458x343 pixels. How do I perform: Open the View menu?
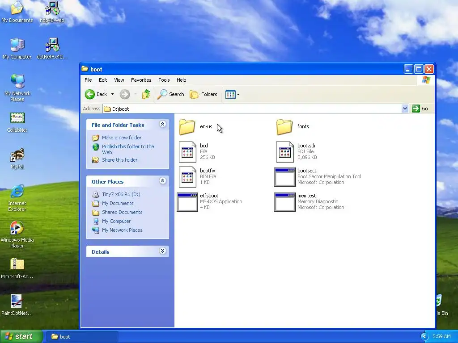(119, 80)
